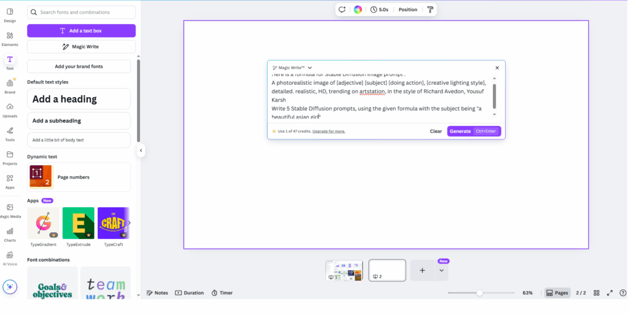
Task: Click inside the Magic Write prompt text
Action: [379, 96]
